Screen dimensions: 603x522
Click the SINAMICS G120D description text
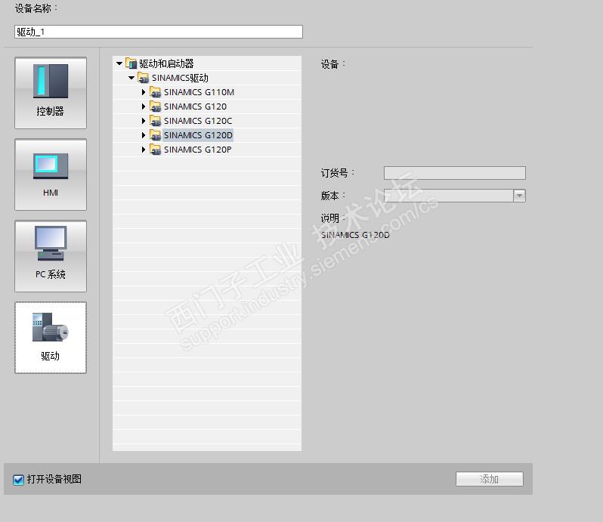[x=355, y=235]
